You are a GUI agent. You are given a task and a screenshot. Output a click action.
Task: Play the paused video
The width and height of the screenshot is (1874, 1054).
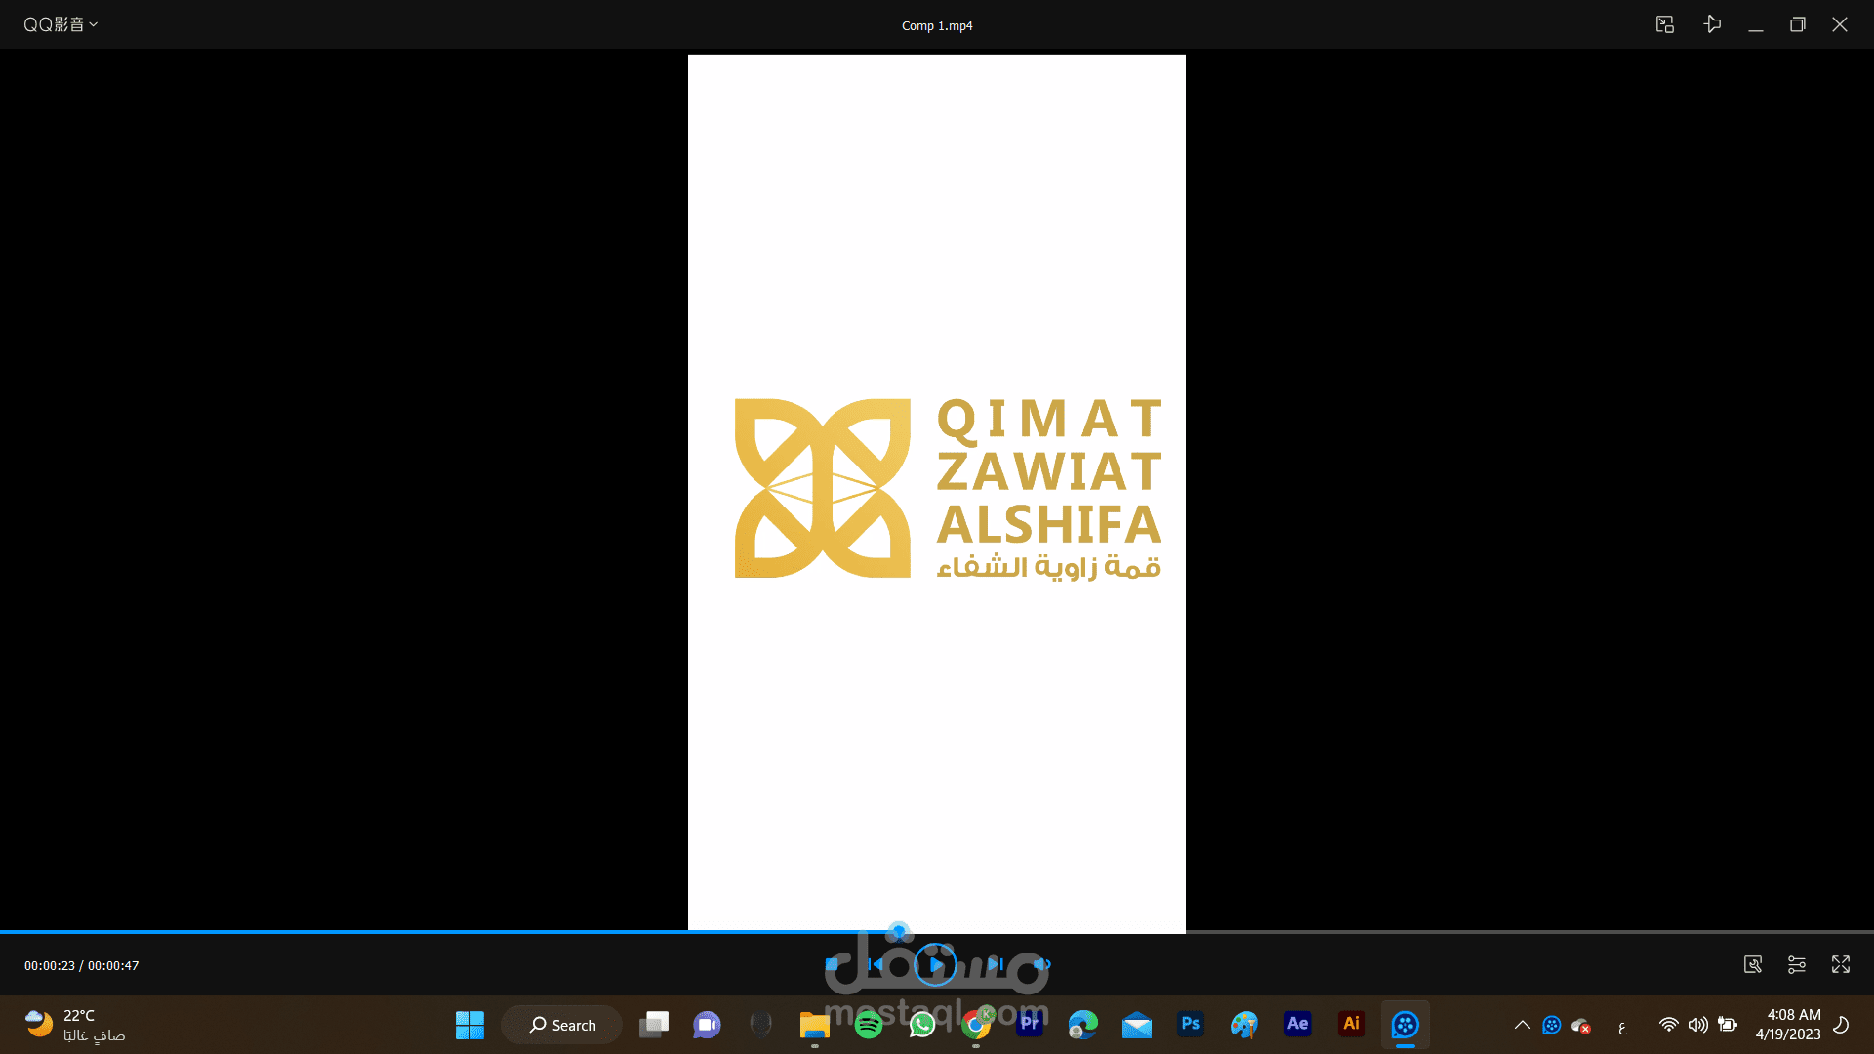[935, 964]
